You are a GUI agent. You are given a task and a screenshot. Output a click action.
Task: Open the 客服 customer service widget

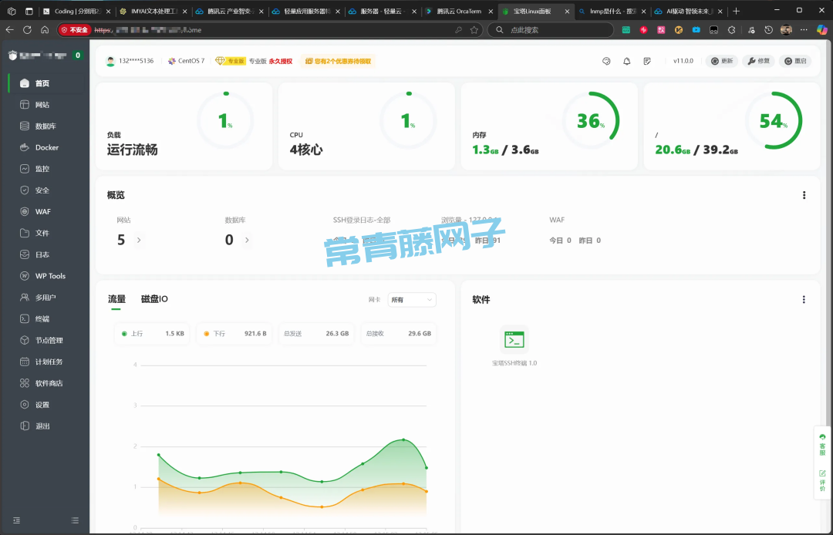pos(822,445)
